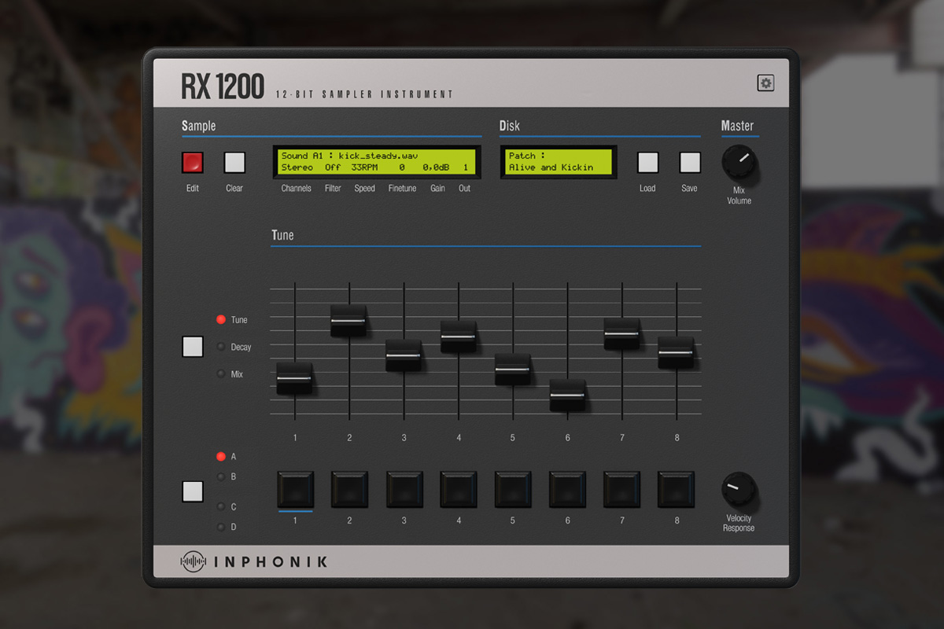Screen dimensions: 944x629
Task: Click fader 2 handle
Action: point(349,321)
